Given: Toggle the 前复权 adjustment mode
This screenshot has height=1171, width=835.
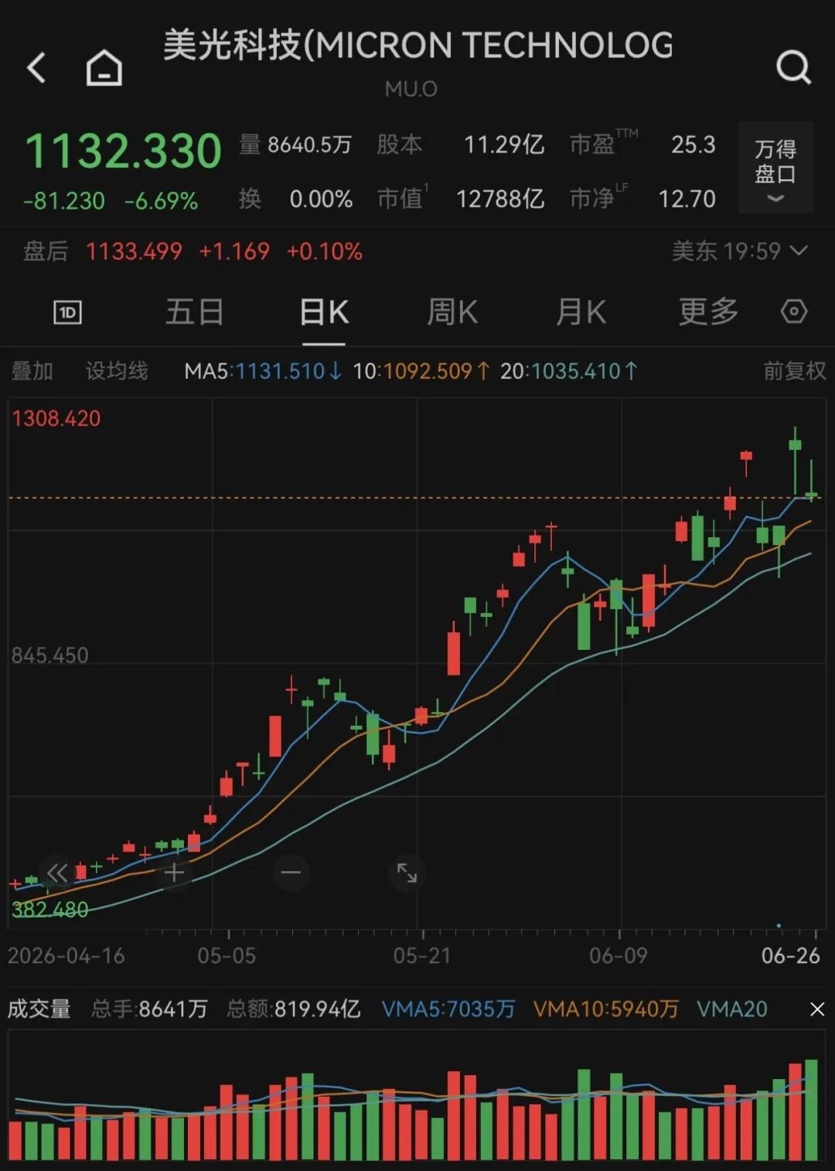Looking at the screenshot, I should (794, 371).
